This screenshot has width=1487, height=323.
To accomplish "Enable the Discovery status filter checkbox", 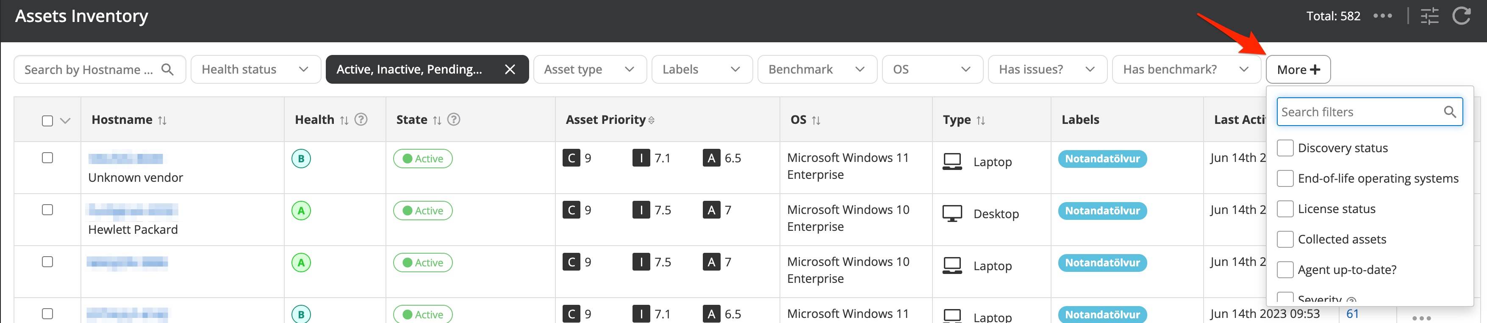I will 1285,148.
